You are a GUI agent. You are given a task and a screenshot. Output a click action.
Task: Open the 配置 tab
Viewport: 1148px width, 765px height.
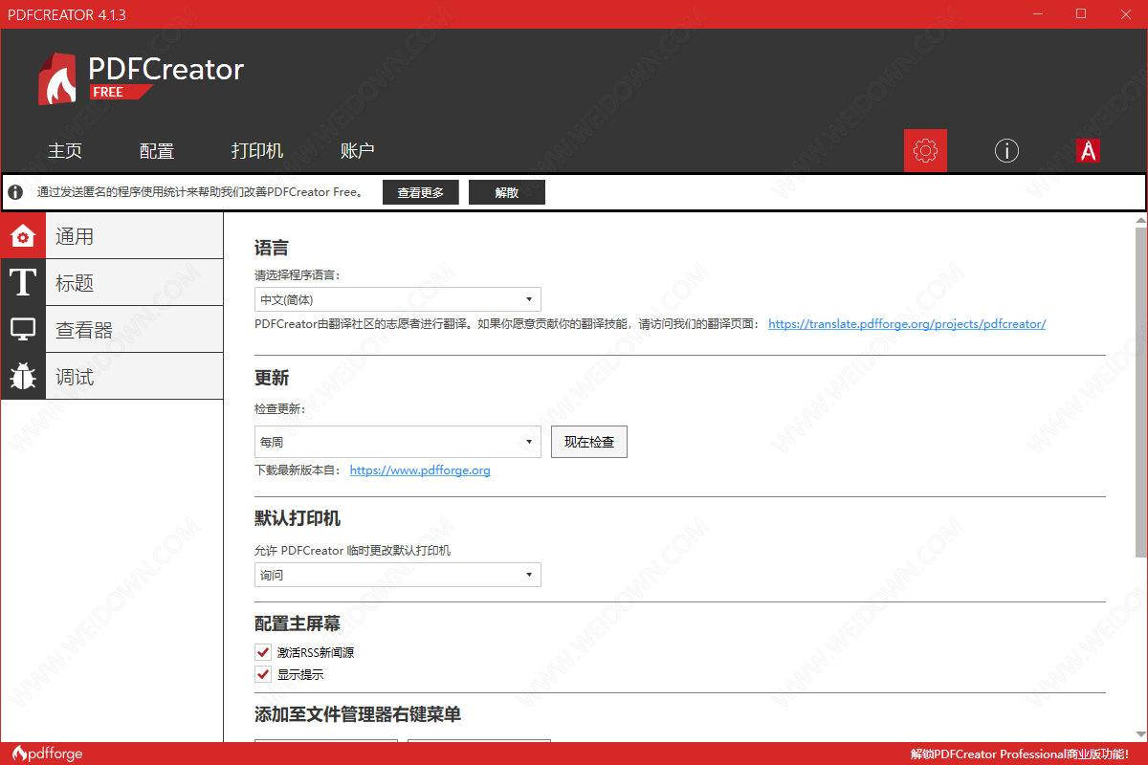(157, 151)
